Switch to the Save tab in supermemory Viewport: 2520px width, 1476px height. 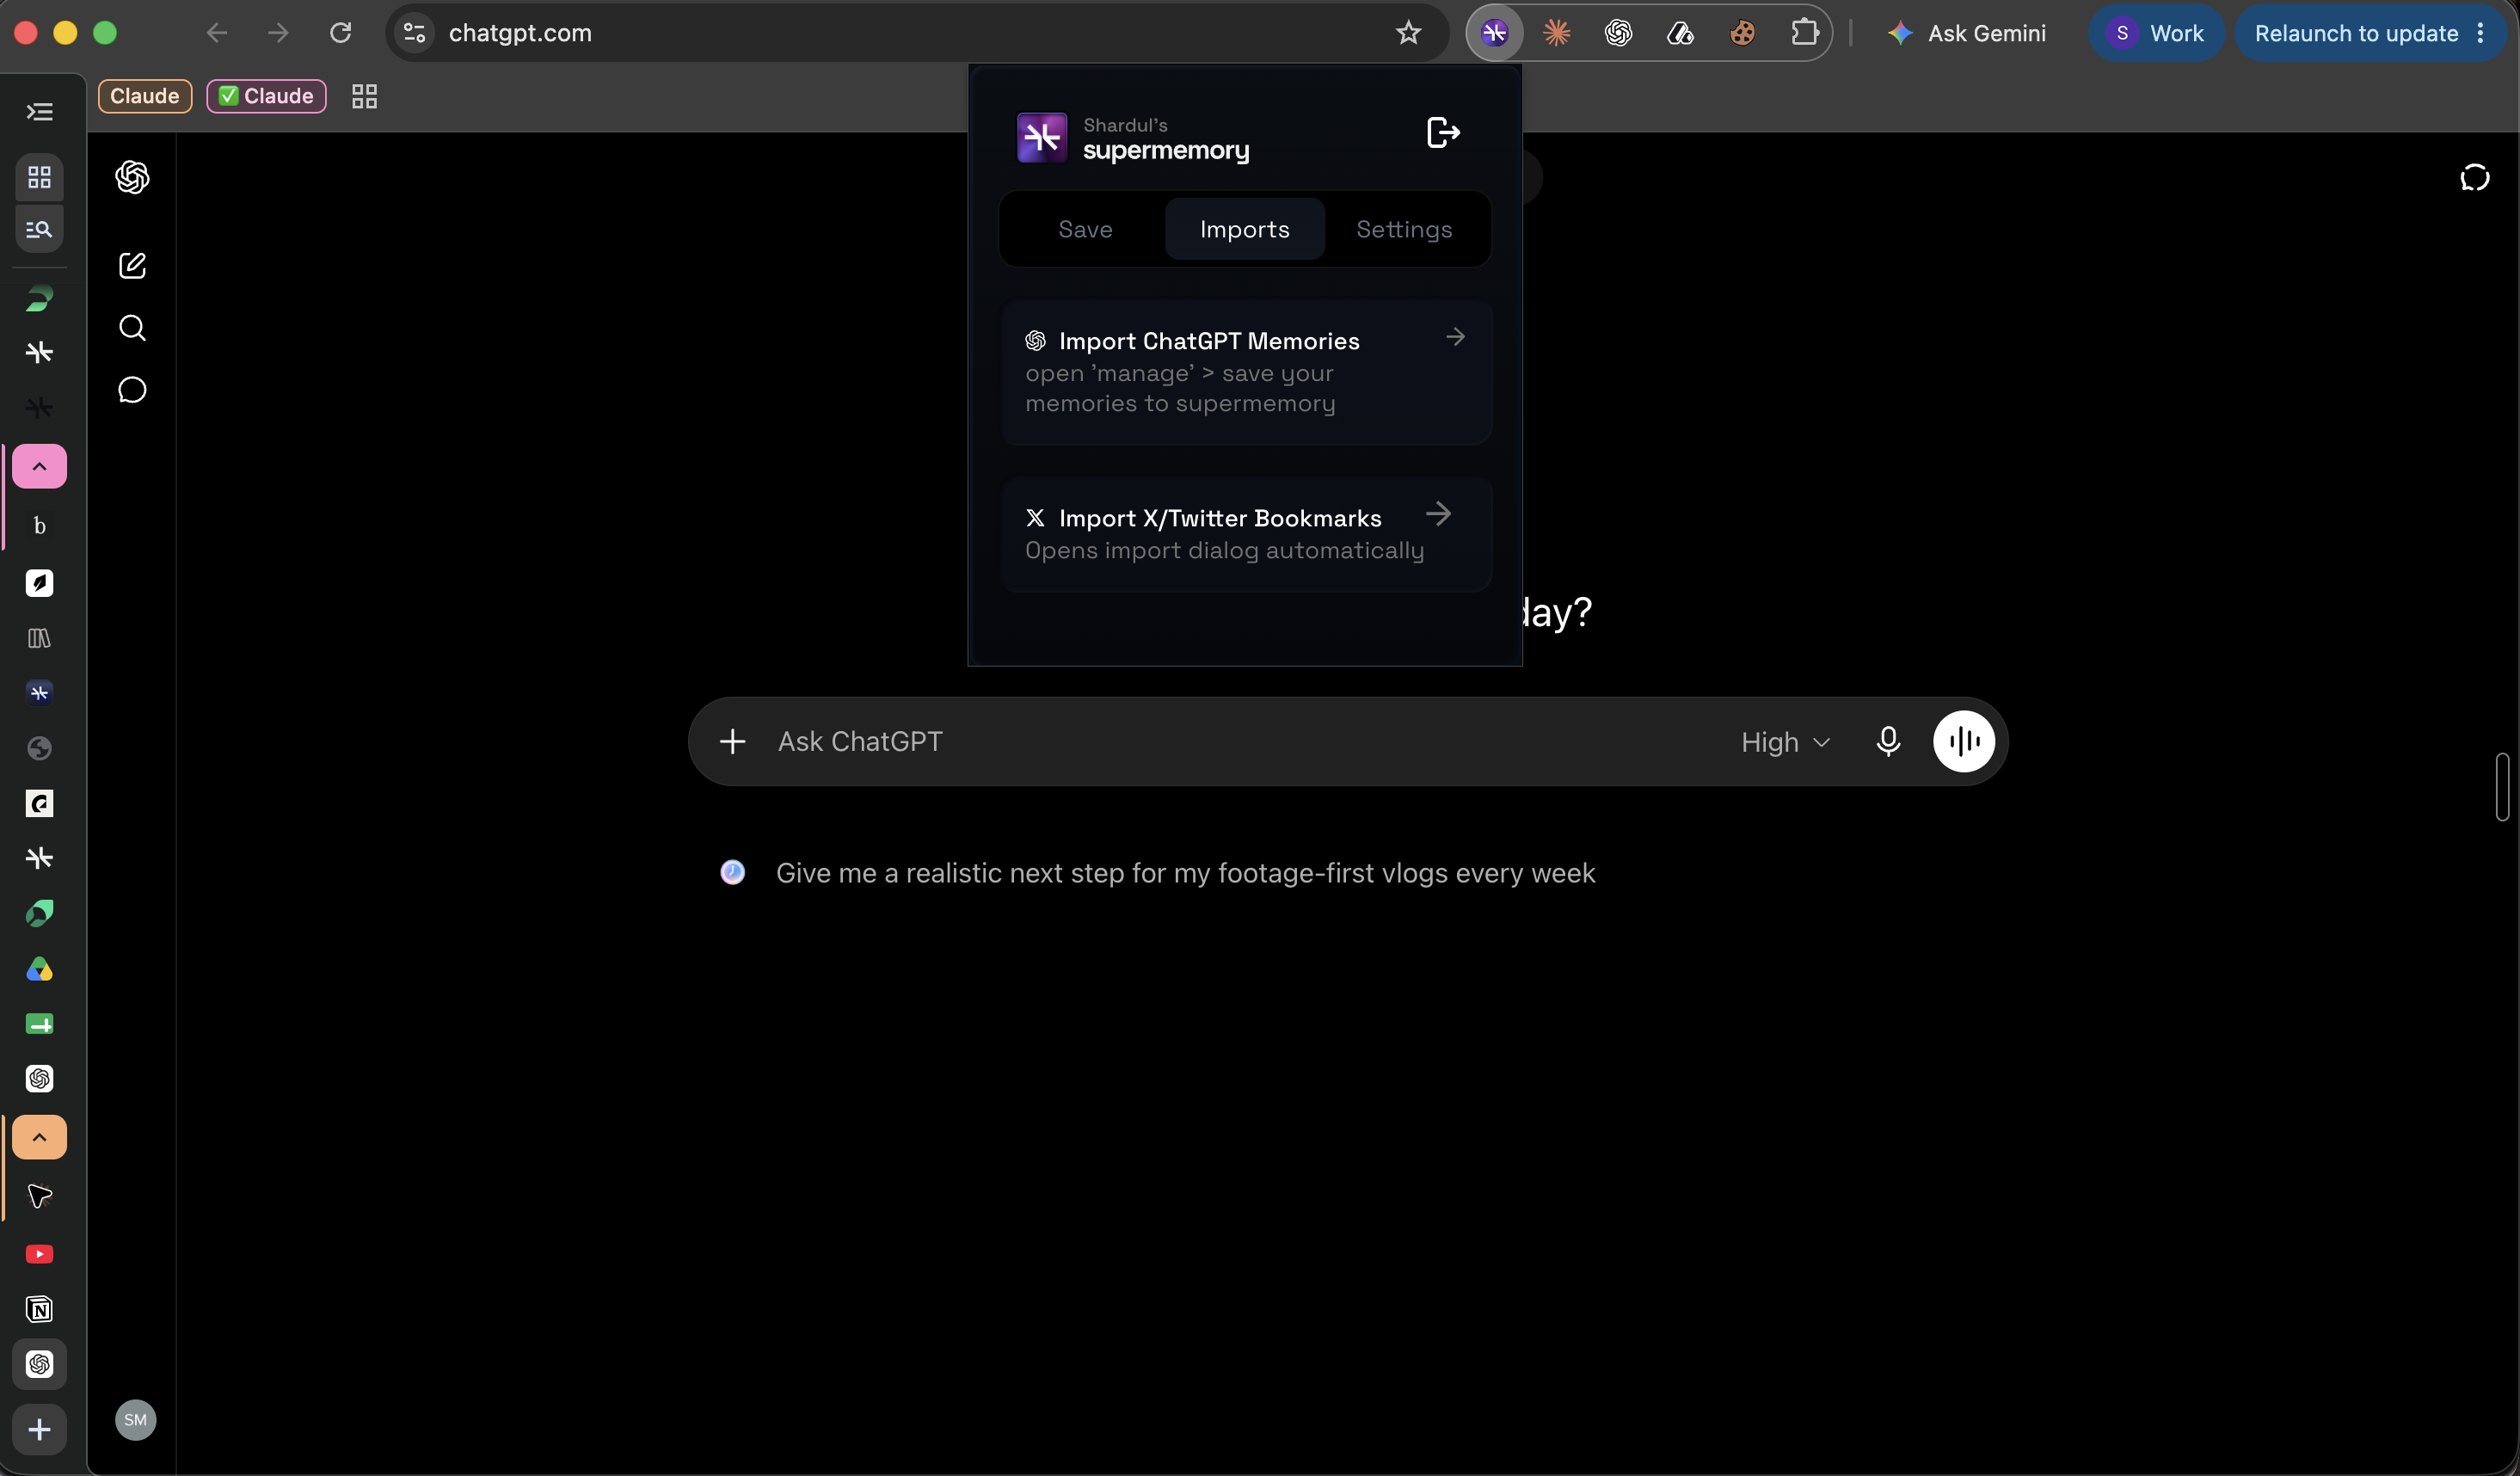click(1085, 229)
